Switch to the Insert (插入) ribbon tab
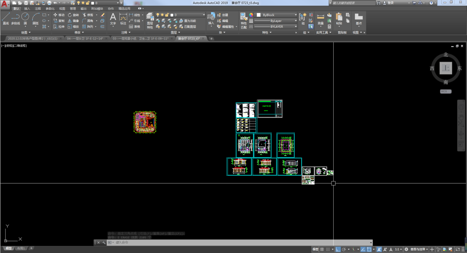The width and height of the screenshot is (467, 253). [x=27, y=8]
